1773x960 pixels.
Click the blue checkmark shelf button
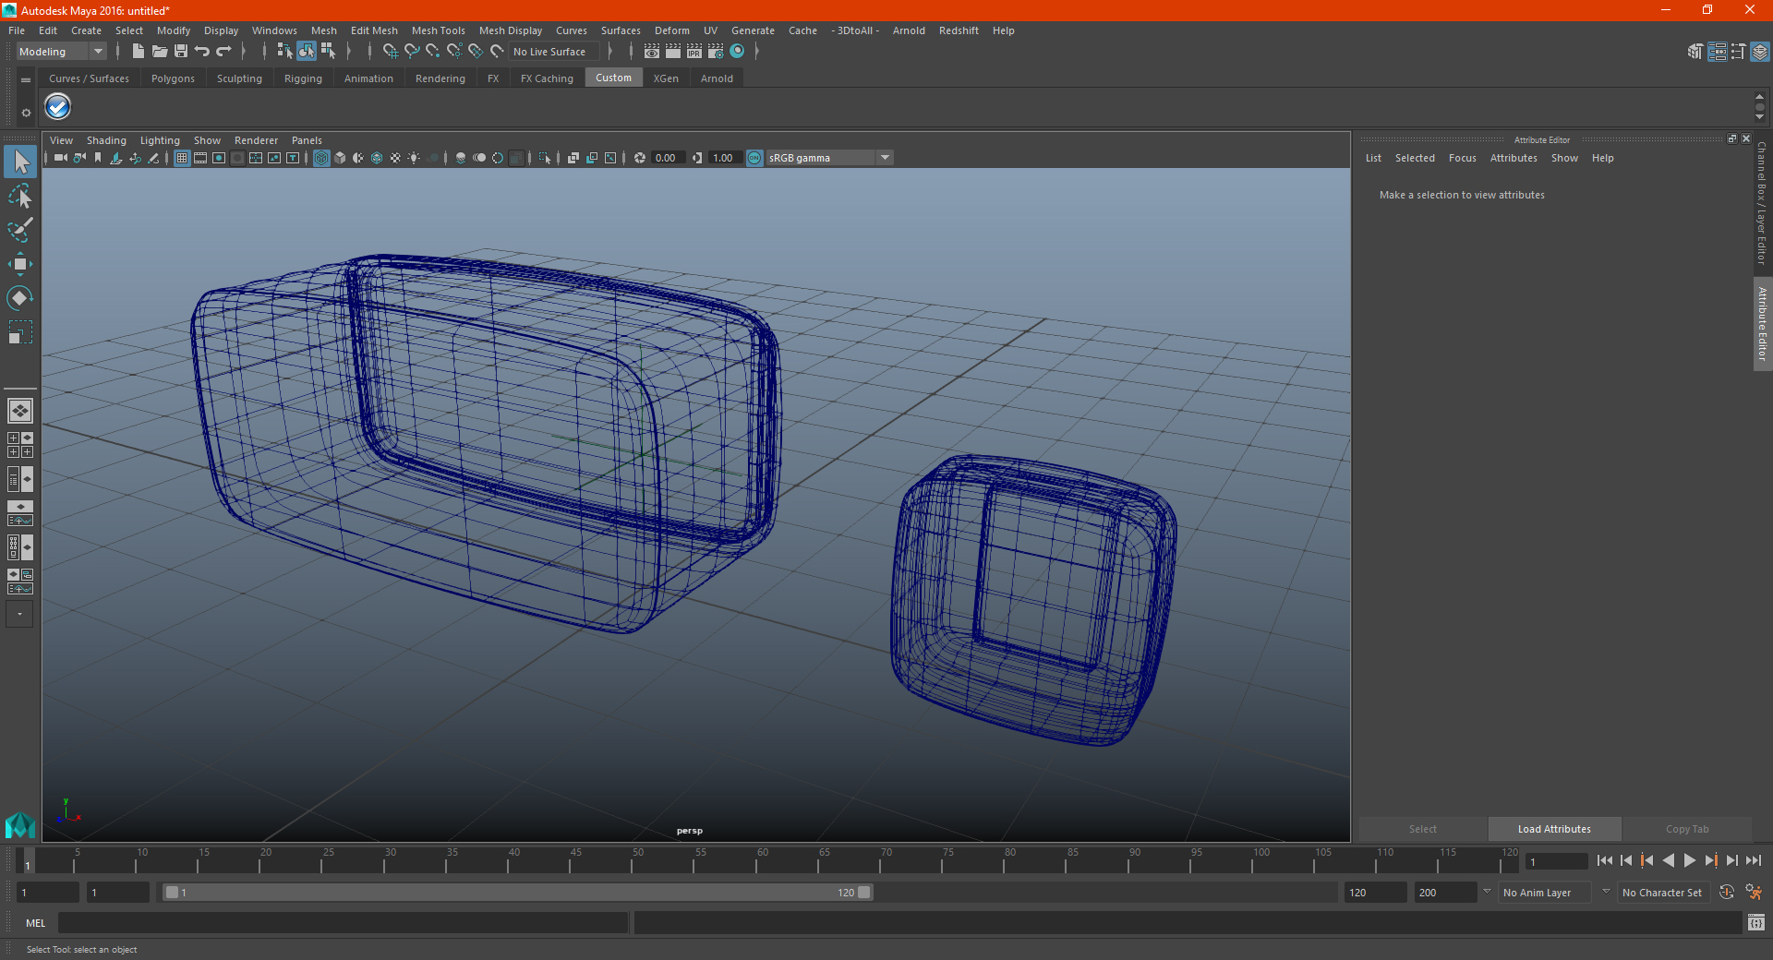58,107
